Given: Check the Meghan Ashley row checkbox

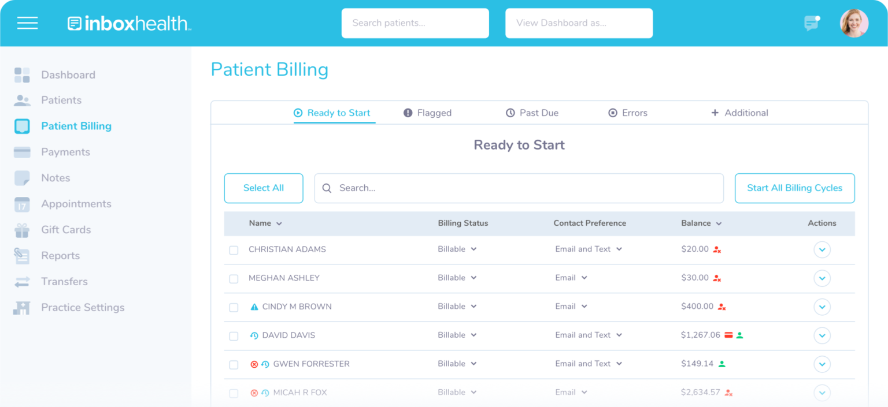Looking at the screenshot, I should pos(234,278).
